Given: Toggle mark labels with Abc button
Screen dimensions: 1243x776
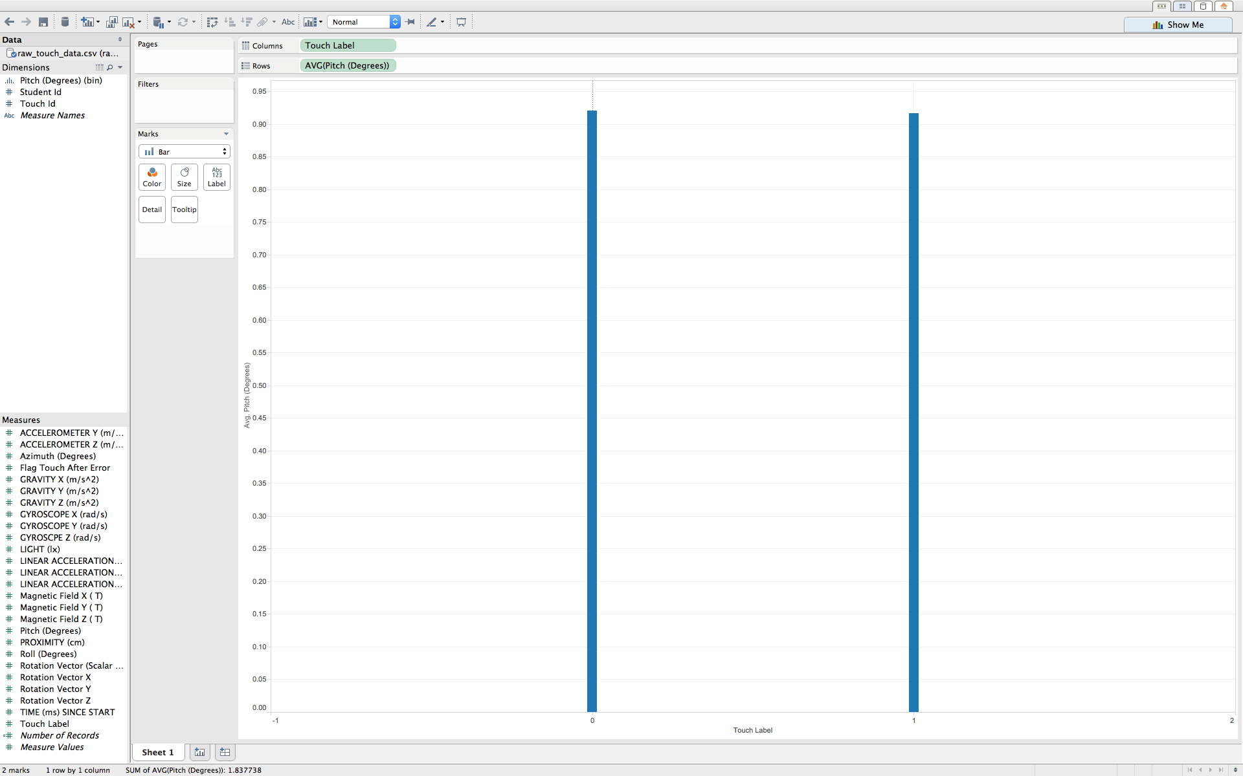Looking at the screenshot, I should [288, 22].
